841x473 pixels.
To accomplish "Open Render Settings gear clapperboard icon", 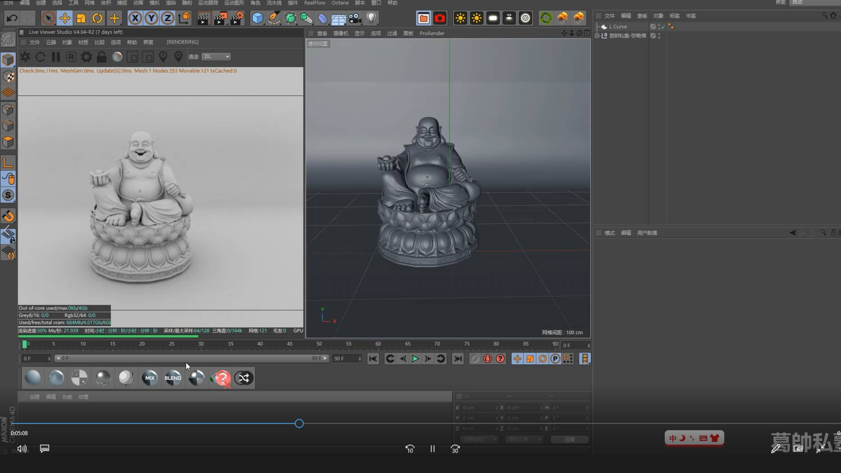I will [x=237, y=18].
